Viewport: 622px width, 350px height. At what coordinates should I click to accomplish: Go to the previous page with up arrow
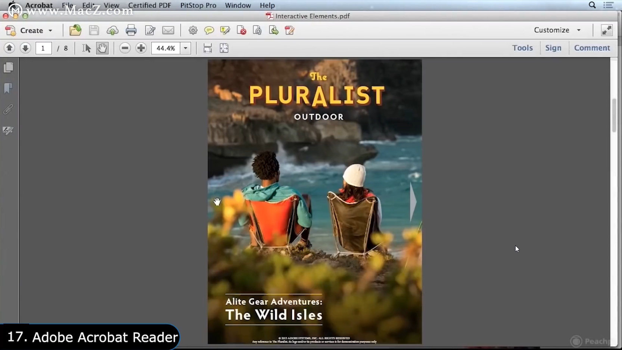[x=9, y=48]
